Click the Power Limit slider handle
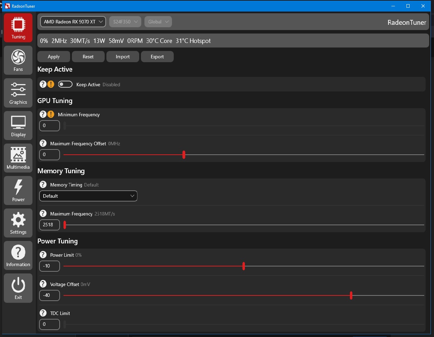 244,266
